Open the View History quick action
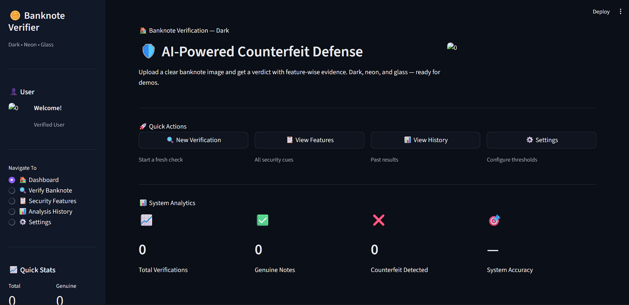This screenshot has width=629, height=305. coord(425,140)
